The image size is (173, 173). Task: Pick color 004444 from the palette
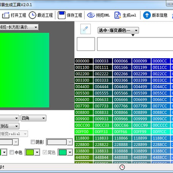103,86
